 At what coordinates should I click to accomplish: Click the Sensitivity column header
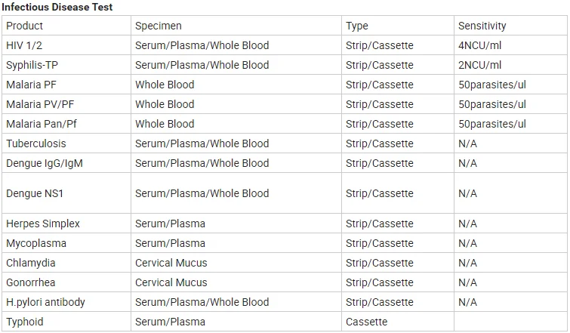482,26
